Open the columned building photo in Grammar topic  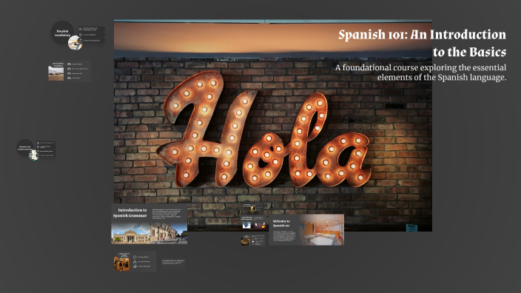coord(130,233)
